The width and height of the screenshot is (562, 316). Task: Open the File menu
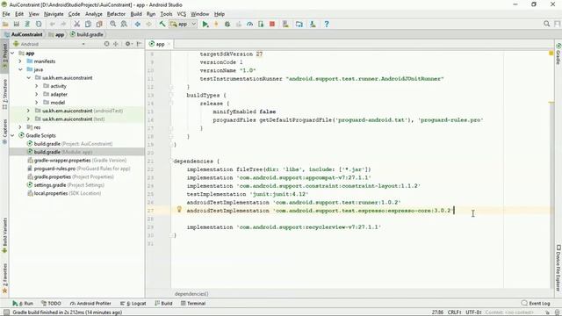tap(6, 14)
